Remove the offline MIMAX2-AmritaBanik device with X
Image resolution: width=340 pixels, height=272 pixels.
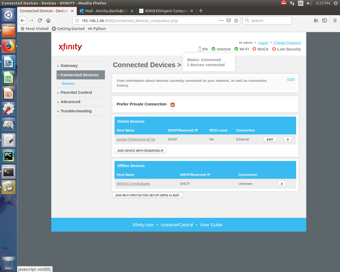coord(282,184)
